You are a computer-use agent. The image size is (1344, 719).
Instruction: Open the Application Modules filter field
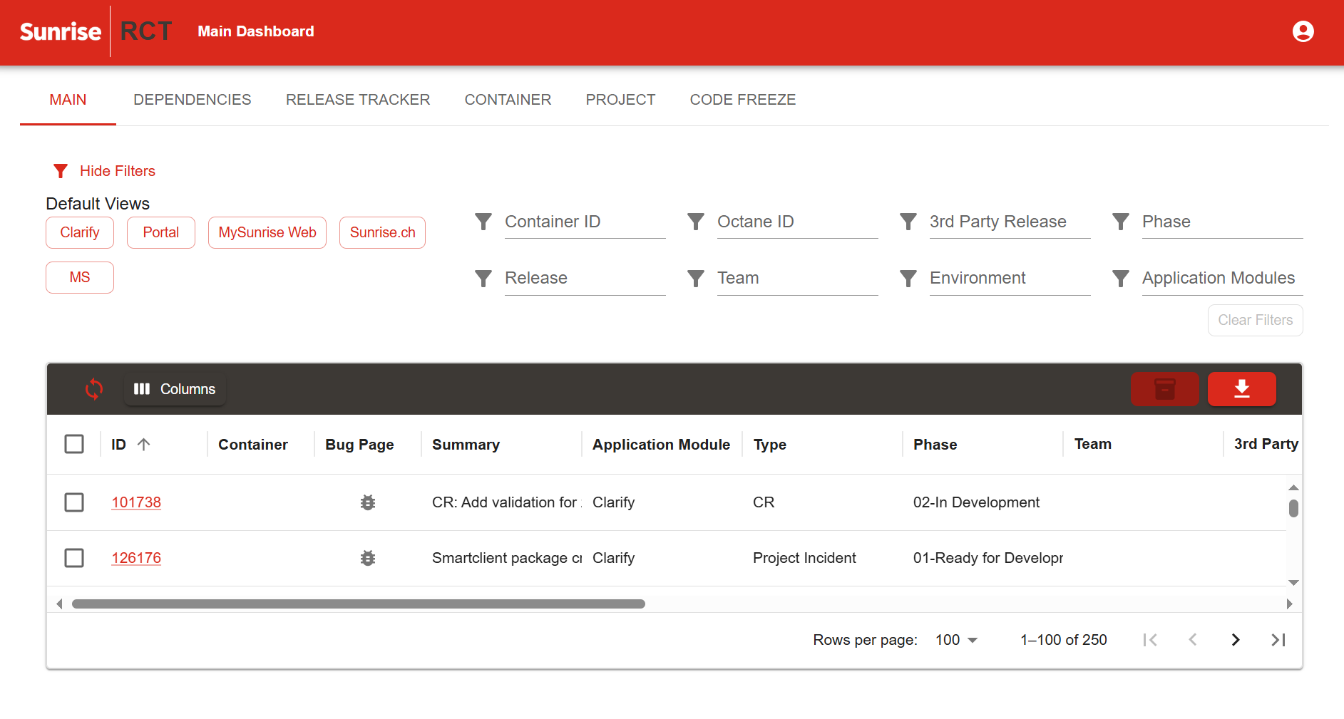1222,279
